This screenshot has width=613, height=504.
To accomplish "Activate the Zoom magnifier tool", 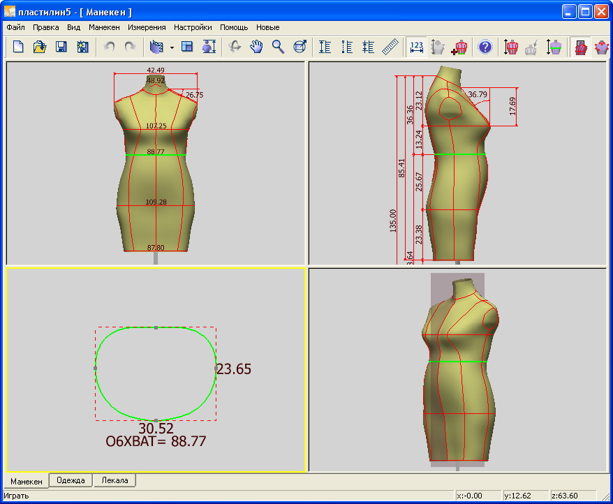I will [x=278, y=47].
